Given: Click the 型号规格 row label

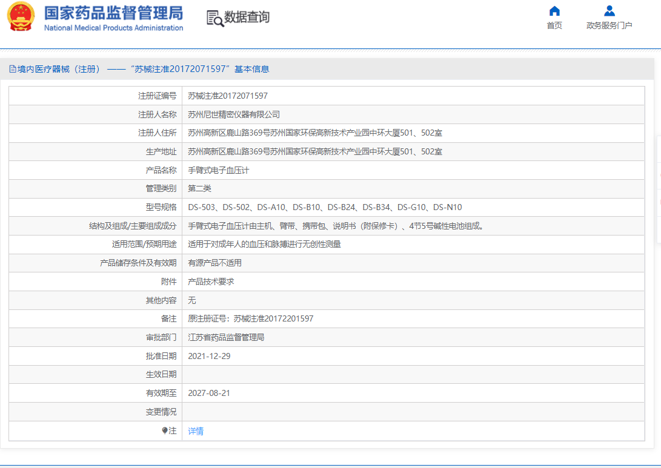Looking at the screenshot, I should tap(161, 207).
